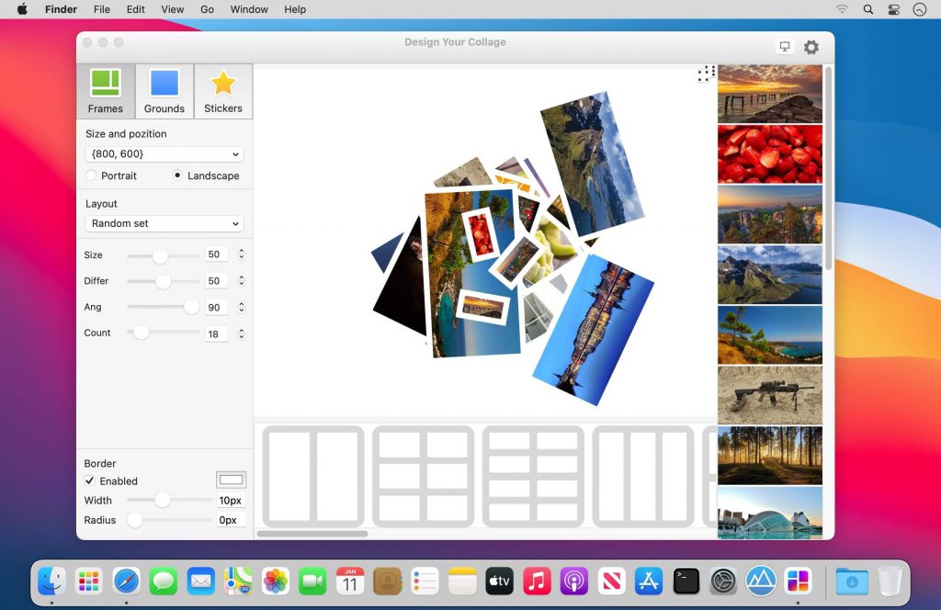Open settings via the gear icon
Image resolution: width=941 pixels, height=610 pixels.
click(x=811, y=46)
